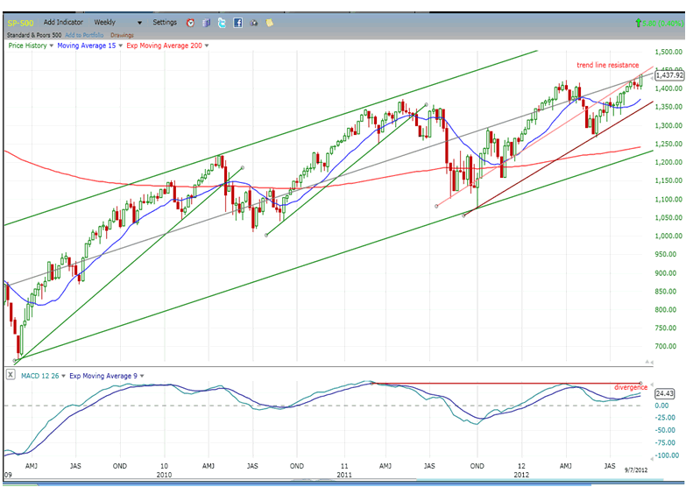The width and height of the screenshot is (686, 494).
Task: Share chart via Twitter icon
Action: (x=222, y=23)
